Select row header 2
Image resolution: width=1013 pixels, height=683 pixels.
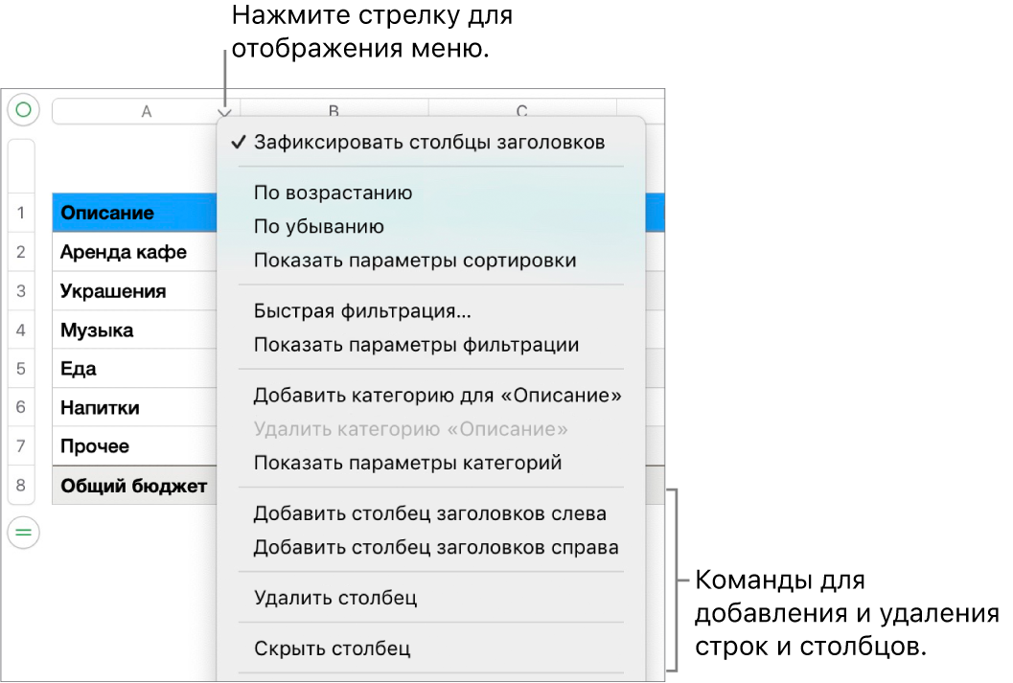coord(21,252)
